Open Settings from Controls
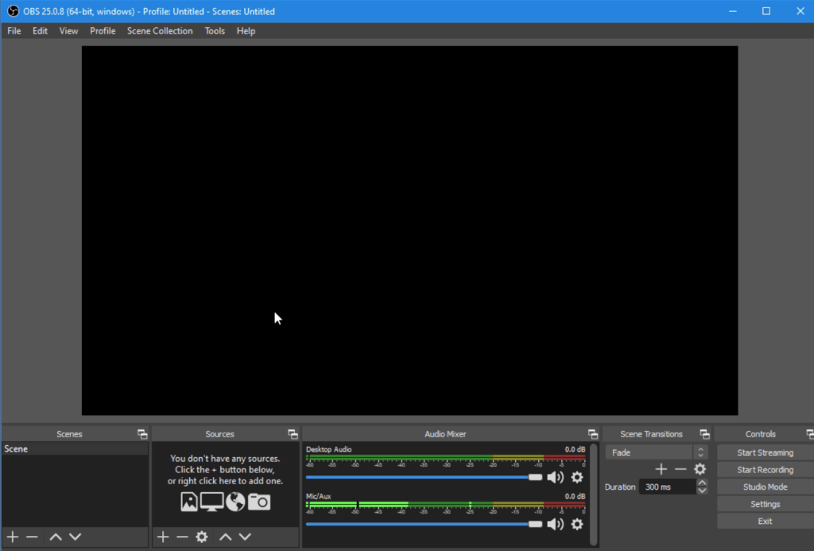The image size is (814, 551). (766, 504)
